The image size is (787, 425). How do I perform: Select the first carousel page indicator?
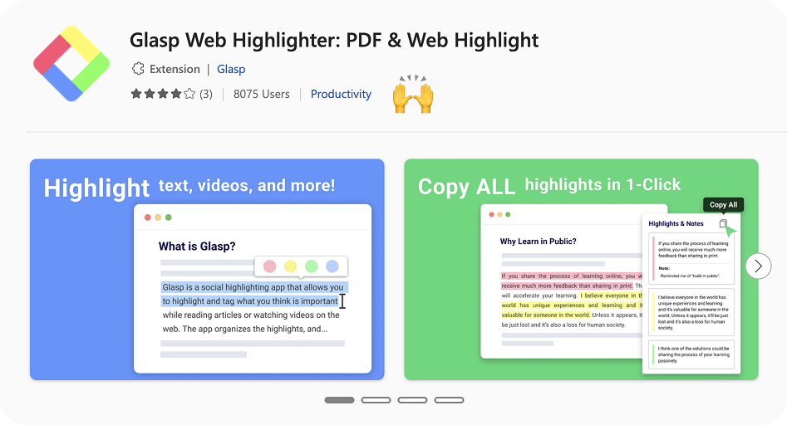(x=339, y=400)
